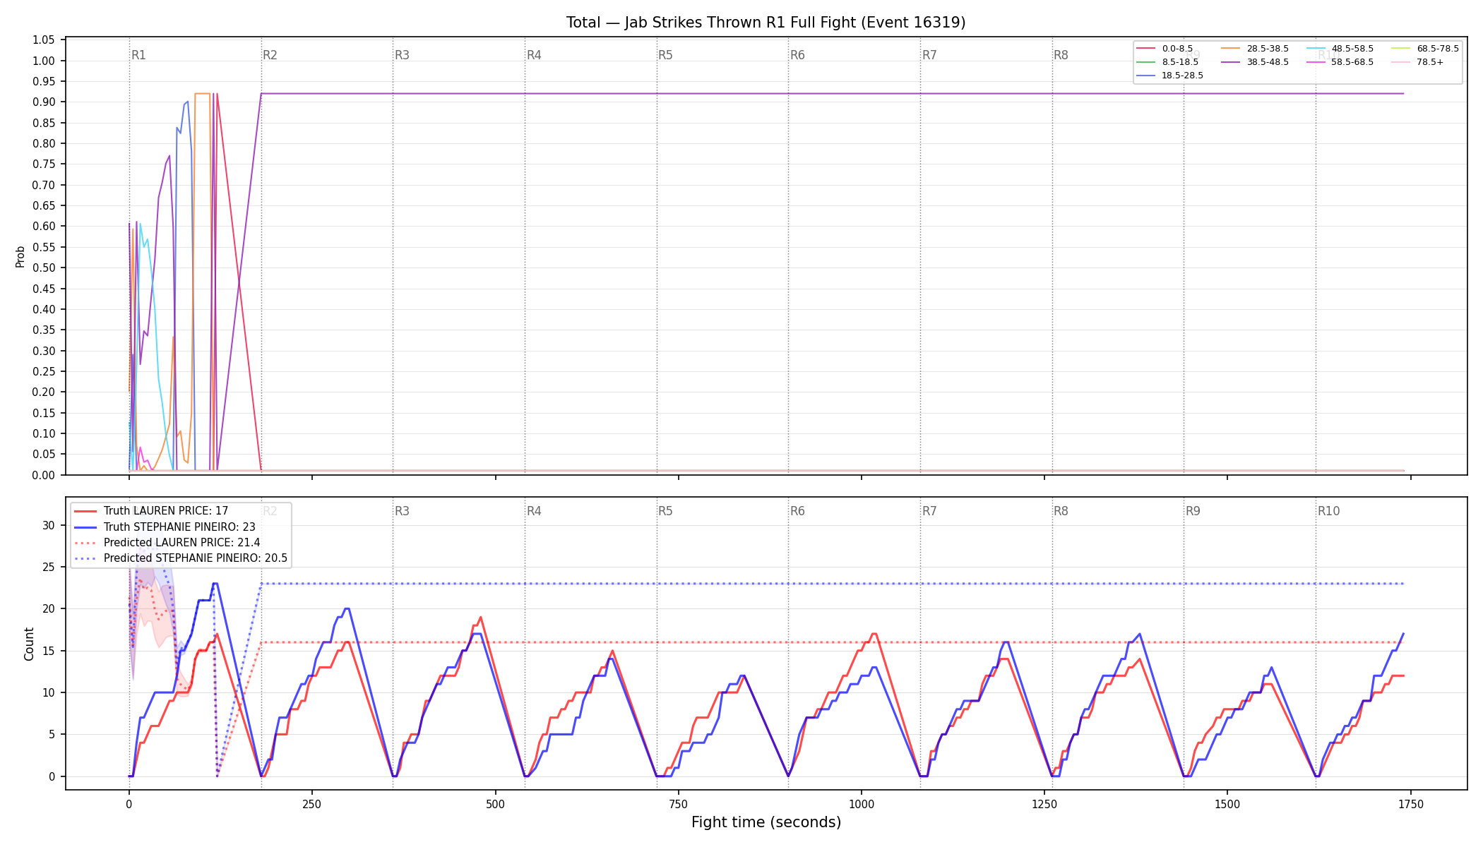The image size is (1483, 847).
Task: Select the Truth STEPHANIE PINEIRO: 23 legend entry
Action: (165, 527)
